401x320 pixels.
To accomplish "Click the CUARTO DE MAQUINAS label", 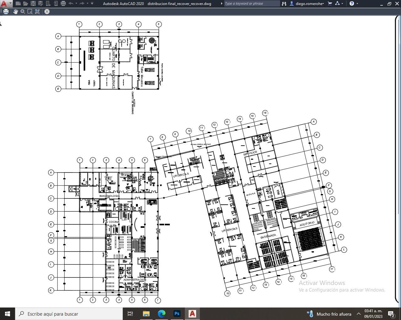I will [113, 68].
